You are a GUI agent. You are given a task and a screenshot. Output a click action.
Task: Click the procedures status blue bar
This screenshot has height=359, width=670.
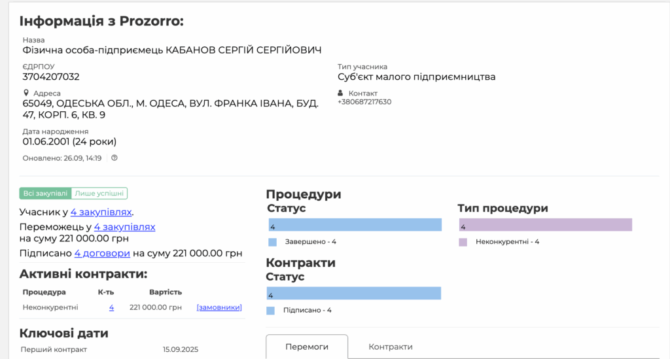(355, 226)
